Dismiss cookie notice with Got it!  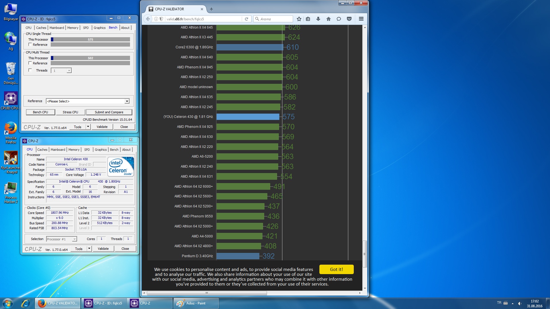(336, 269)
